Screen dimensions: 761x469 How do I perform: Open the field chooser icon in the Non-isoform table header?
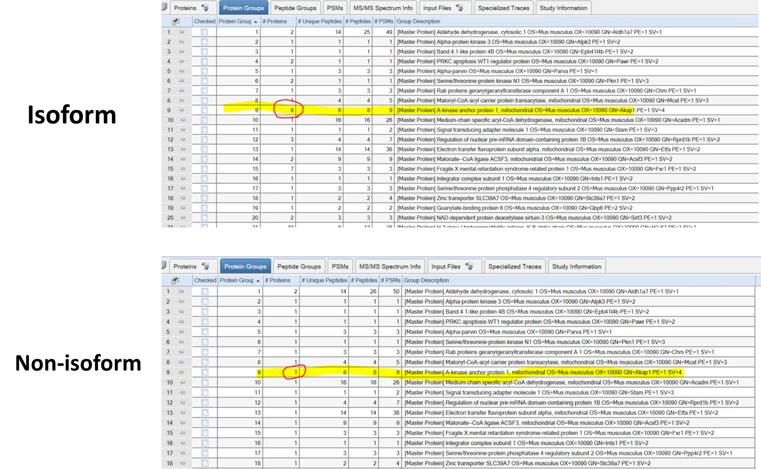(176, 280)
